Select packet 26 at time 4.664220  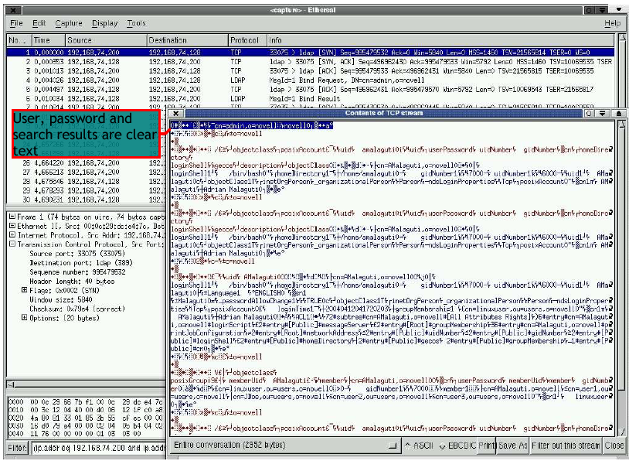(87, 162)
